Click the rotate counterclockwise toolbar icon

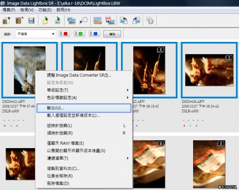tap(124, 21)
